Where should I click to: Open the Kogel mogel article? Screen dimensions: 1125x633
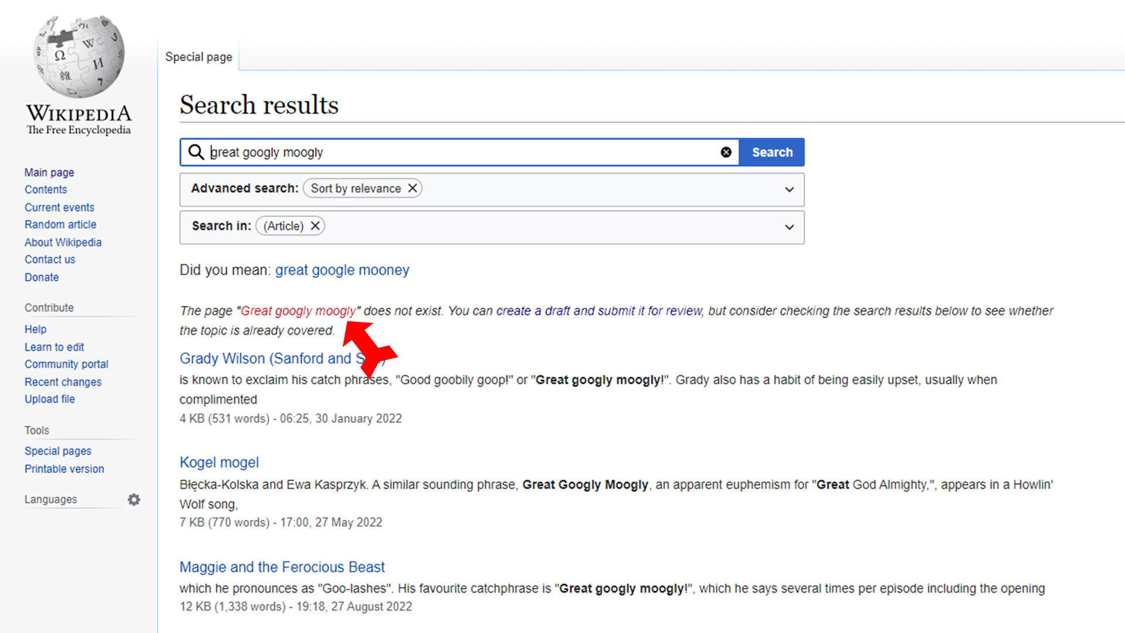[x=219, y=461]
